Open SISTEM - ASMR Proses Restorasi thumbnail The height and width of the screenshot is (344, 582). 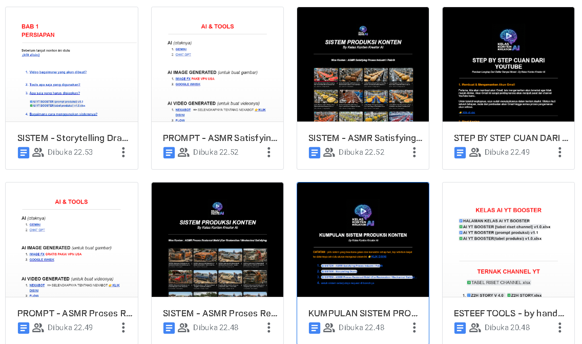[x=217, y=240]
